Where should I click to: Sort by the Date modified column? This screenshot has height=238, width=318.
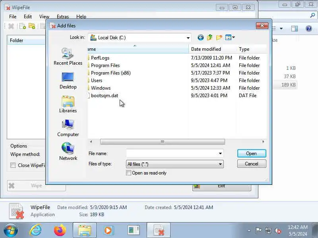pos(212,49)
